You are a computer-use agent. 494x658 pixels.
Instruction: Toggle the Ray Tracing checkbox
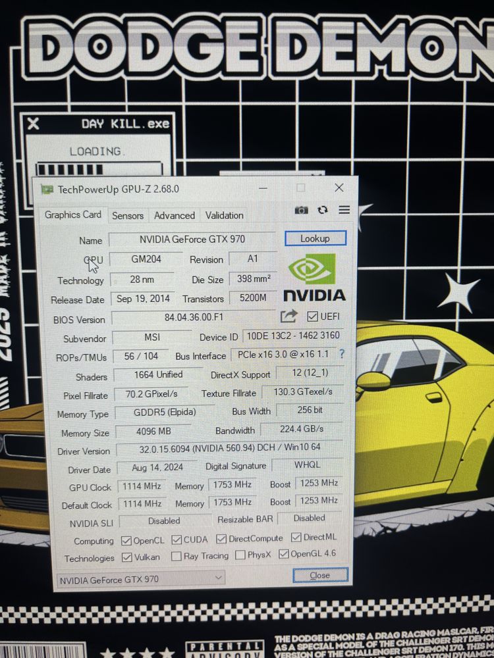(177, 556)
